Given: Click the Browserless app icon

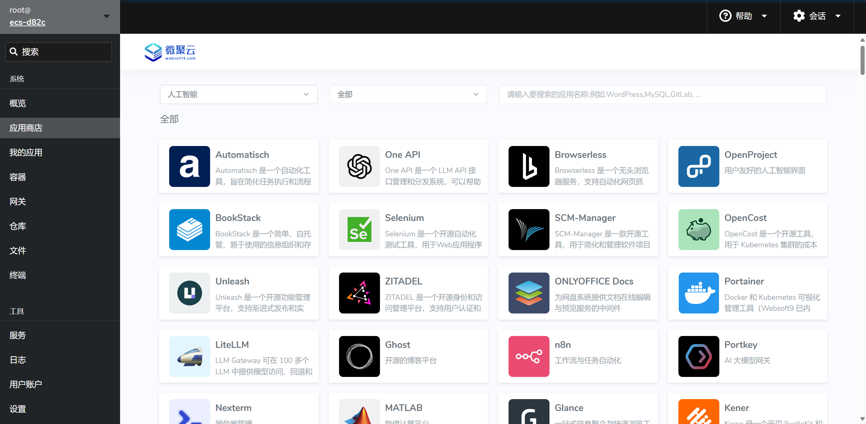Looking at the screenshot, I should tap(528, 166).
